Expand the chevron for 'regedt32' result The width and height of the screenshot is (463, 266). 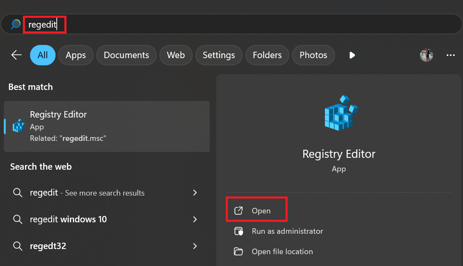pos(195,246)
